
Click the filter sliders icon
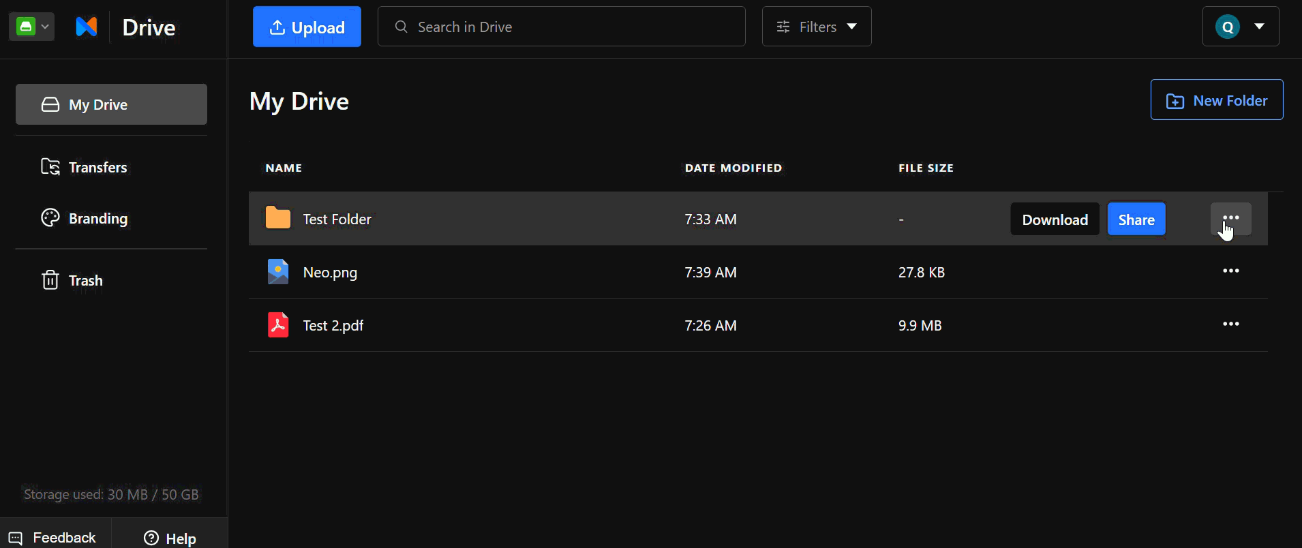[783, 27]
